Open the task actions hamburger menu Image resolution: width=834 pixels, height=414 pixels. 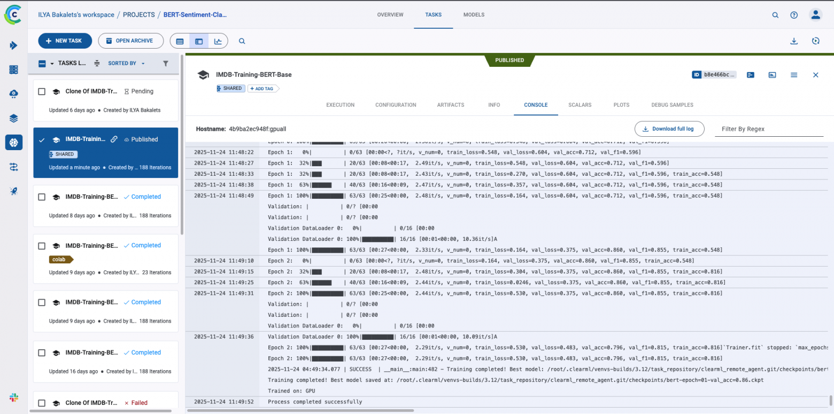coord(794,75)
